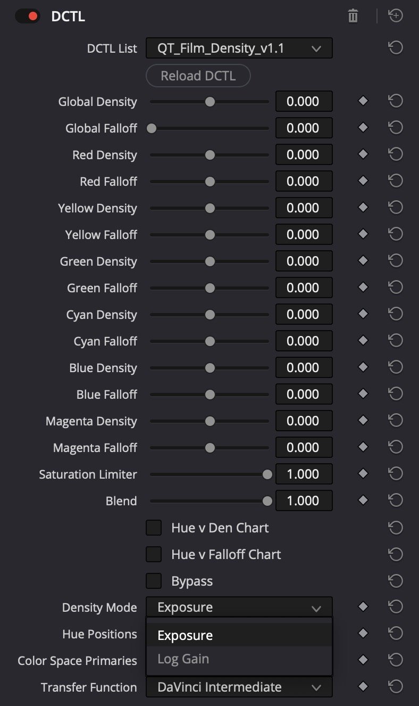Screen dimensions: 419x706
Task: Reset the DCTL List selection
Action: point(395,48)
